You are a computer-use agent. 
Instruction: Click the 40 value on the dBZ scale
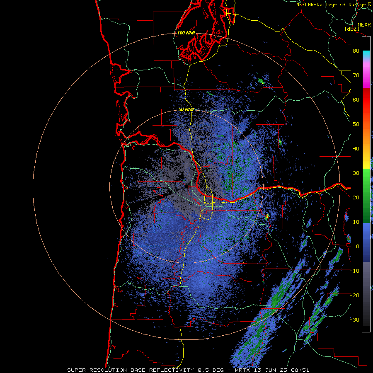pyautogui.click(x=356, y=149)
